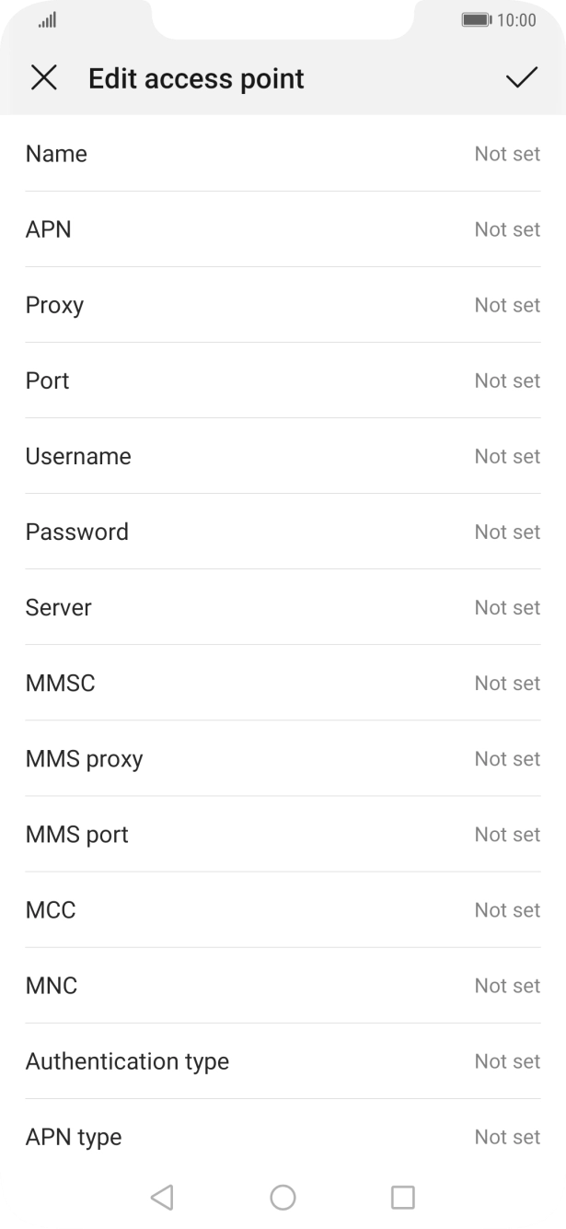Viewport: 566px width, 1229px height.
Task: Tap the X cancel icon
Action: 44,78
